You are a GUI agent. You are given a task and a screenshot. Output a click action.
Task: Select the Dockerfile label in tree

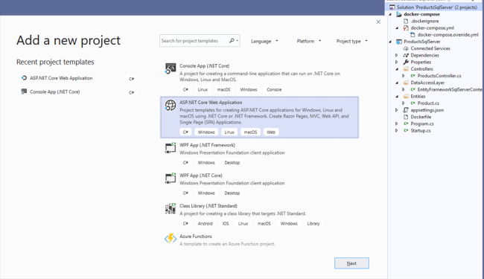[x=421, y=117]
